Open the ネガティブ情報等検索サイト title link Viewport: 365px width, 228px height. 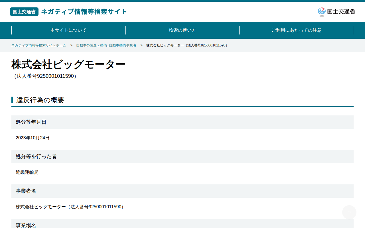pyautogui.click(x=84, y=12)
